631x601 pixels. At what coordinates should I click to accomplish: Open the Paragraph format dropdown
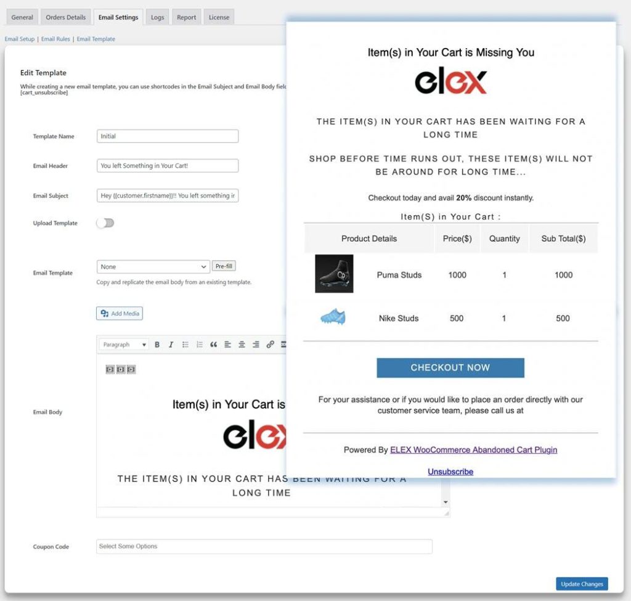(123, 345)
